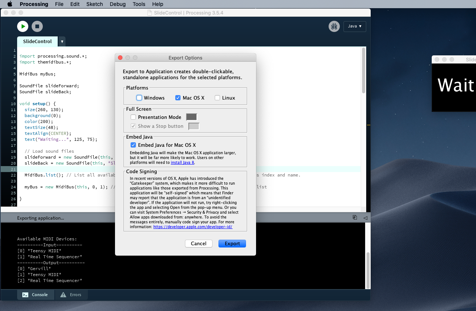Click the "textAlign(CENTER);" code line

48,133
